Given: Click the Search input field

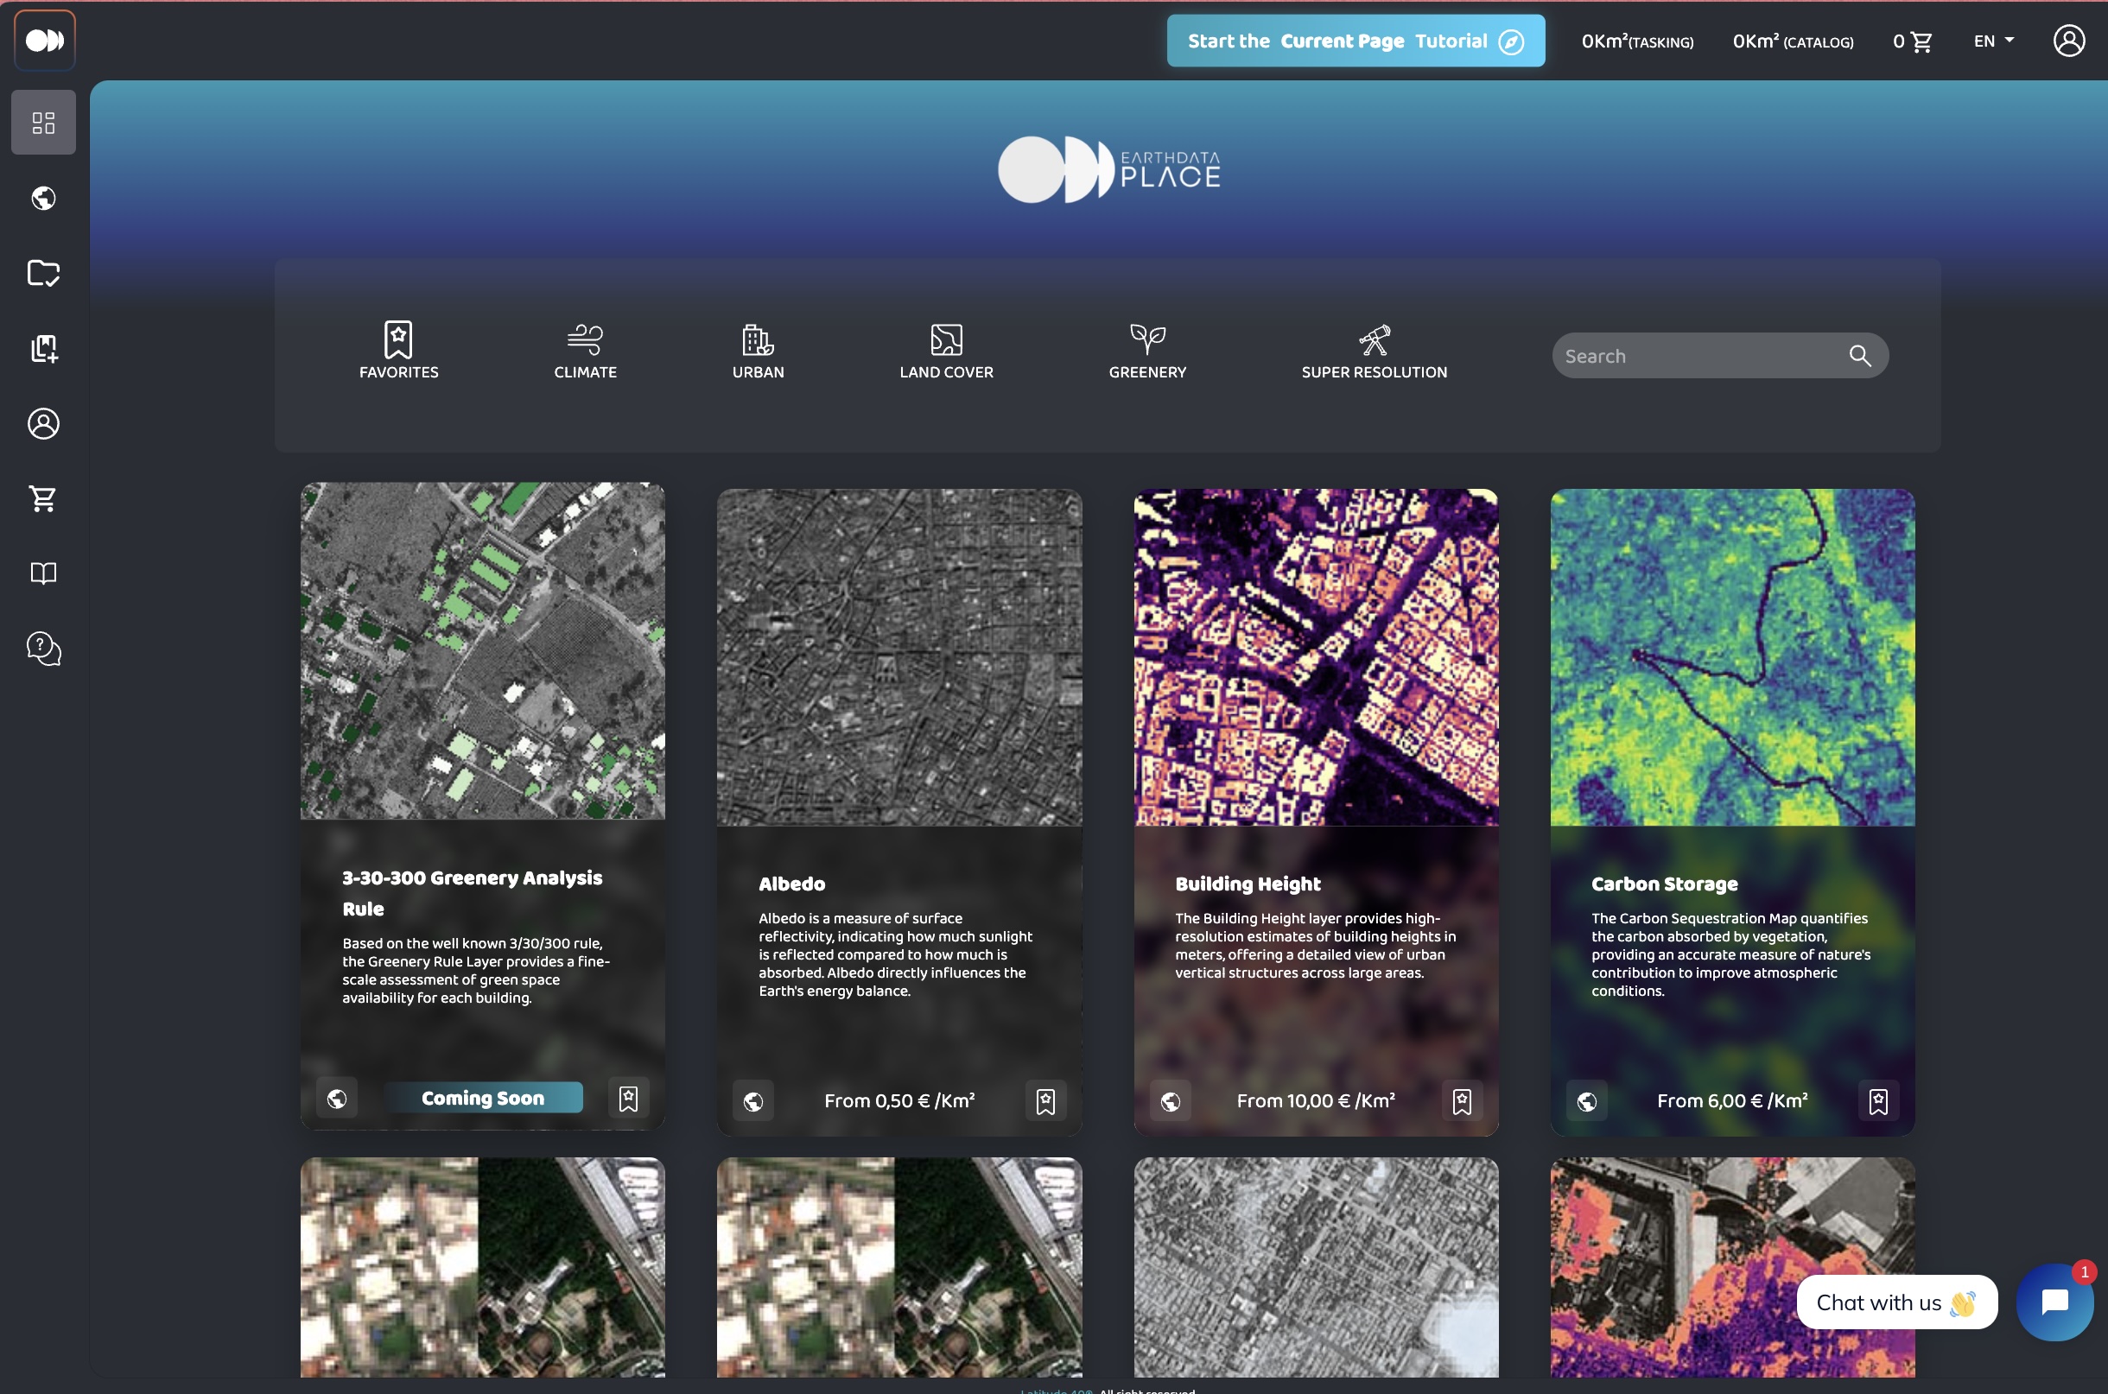Looking at the screenshot, I should tap(1702, 356).
